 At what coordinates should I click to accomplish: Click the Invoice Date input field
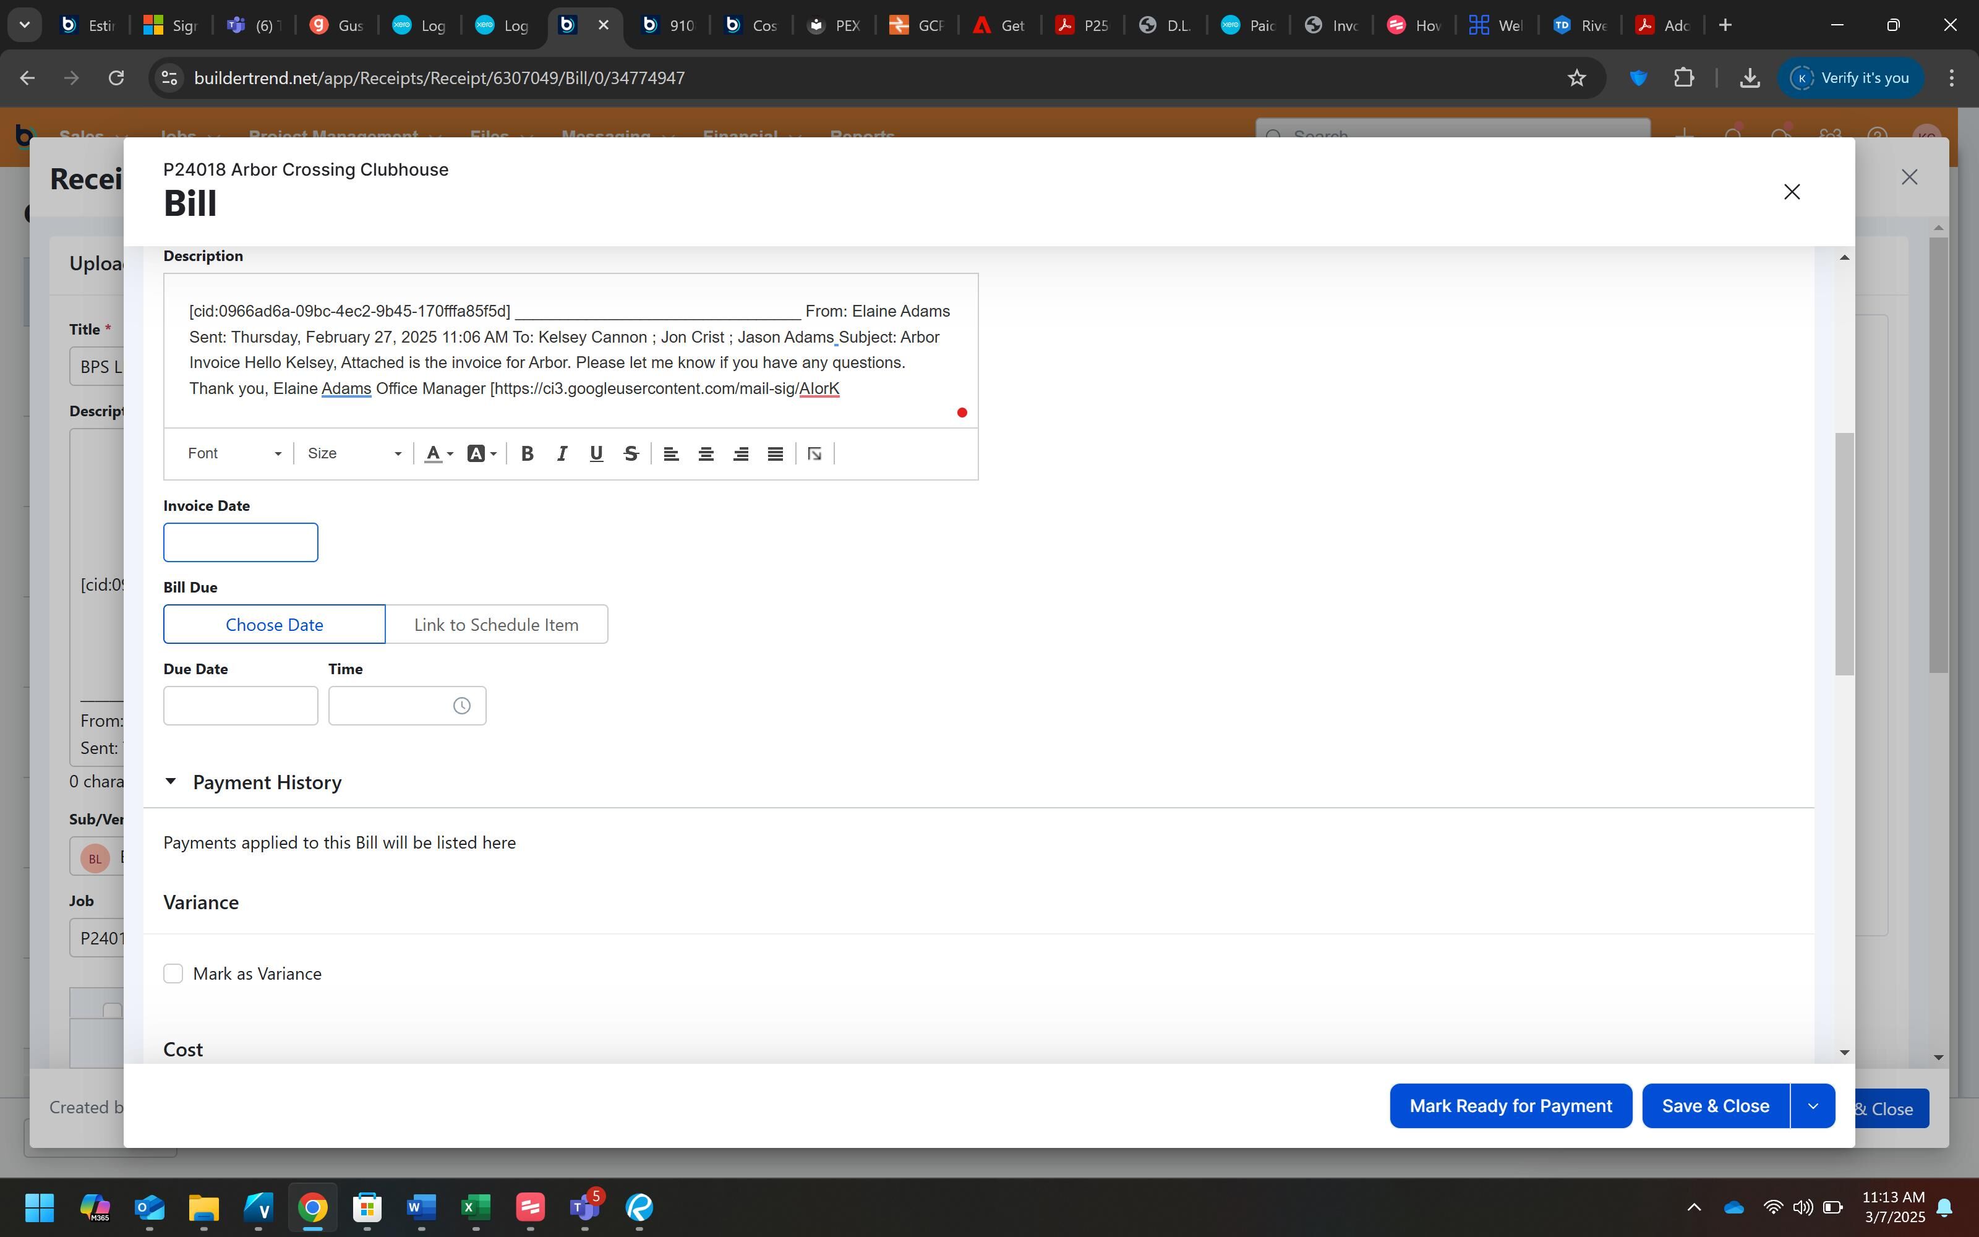[241, 542]
